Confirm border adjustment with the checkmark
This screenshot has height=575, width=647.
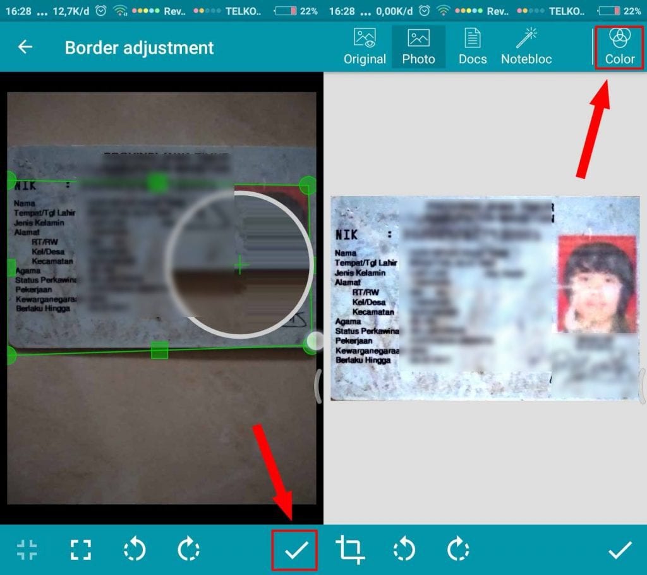click(x=296, y=550)
